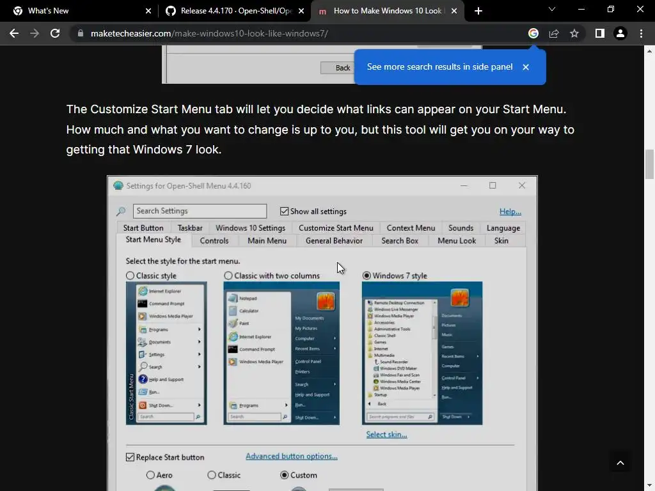Image resolution: width=655 pixels, height=491 pixels.
Task: Click the magnifier icon beside Search Settings
Action: [121, 211]
